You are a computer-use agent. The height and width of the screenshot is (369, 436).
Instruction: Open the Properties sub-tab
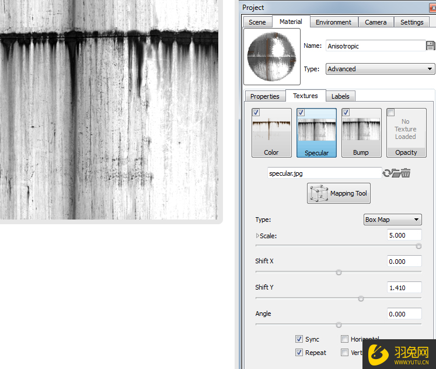click(x=264, y=96)
